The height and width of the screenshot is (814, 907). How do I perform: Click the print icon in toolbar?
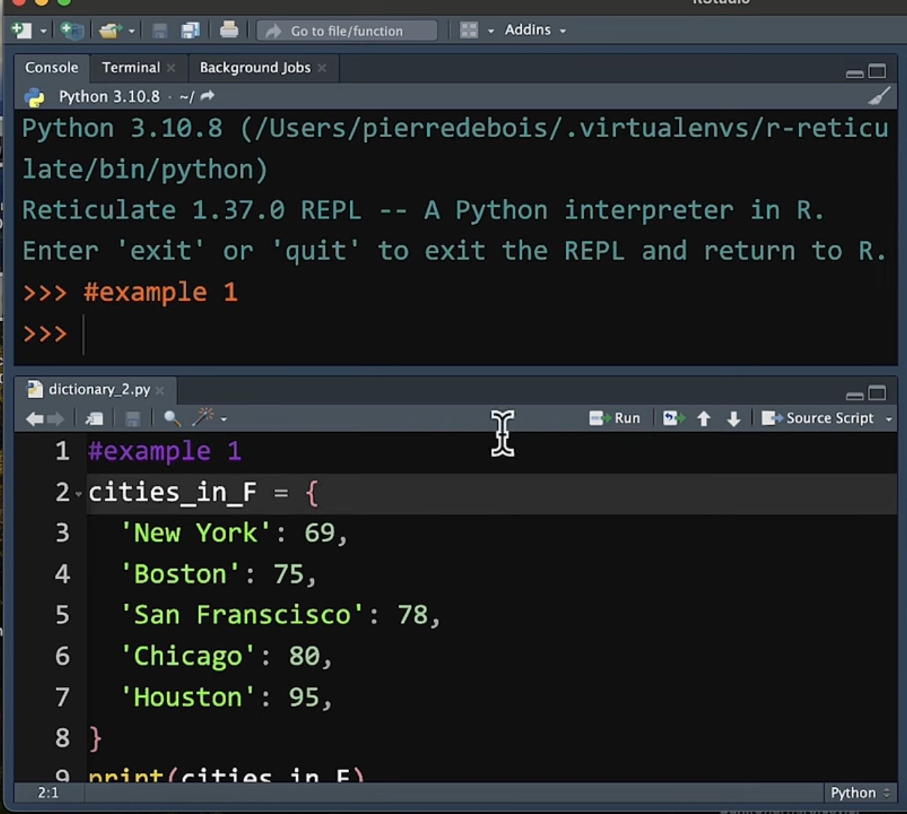[x=229, y=30]
